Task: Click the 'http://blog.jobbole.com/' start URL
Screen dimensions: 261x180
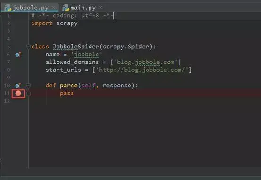Action: 142,70
